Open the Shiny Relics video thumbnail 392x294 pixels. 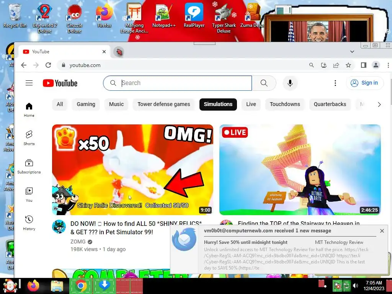pyautogui.click(x=132, y=170)
